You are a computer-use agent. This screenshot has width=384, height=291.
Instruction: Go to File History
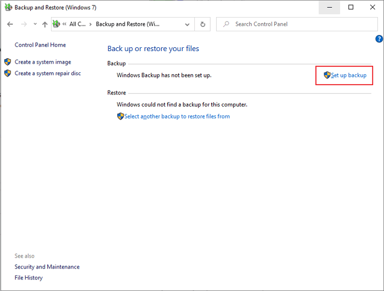(x=30, y=278)
